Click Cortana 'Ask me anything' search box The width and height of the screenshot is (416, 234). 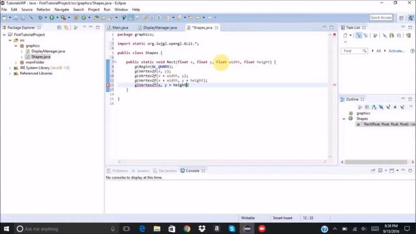pyautogui.click(x=66, y=228)
